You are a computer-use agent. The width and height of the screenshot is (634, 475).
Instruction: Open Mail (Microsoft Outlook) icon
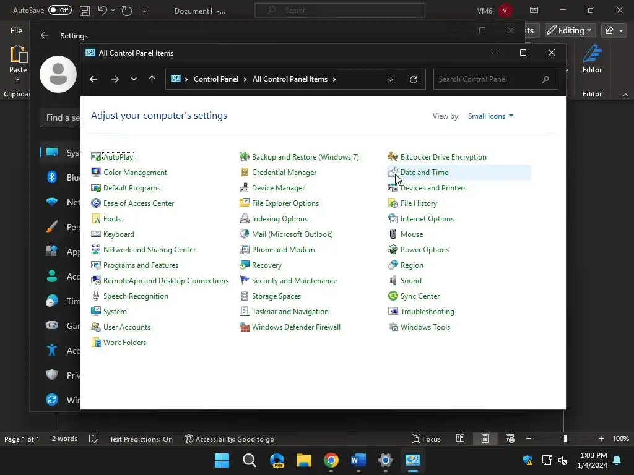click(x=244, y=234)
